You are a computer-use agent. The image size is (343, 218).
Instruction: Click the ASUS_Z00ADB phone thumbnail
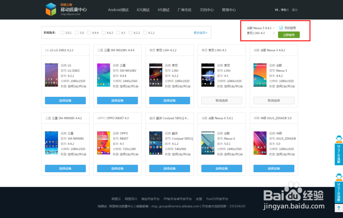(260, 143)
